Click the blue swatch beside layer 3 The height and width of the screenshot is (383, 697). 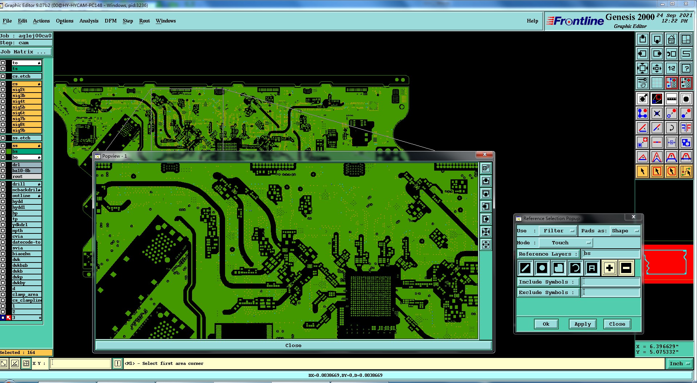[x=3, y=318]
